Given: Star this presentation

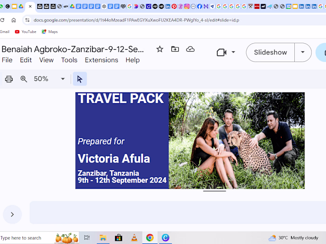Looking at the screenshot, I should pyautogui.click(x=160, y=49).
